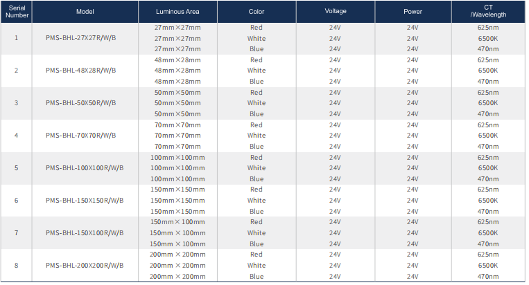Click the PMS-BHL-150X150R/W/B model cell
529x285 pixels.
click(85, 201)
